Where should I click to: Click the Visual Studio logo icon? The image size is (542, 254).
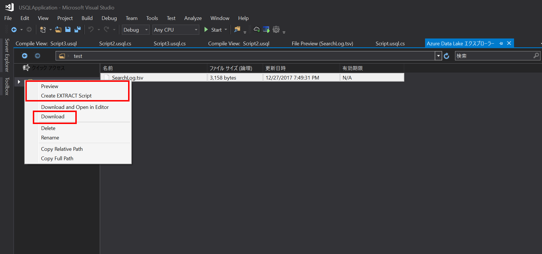click(9, 7)
